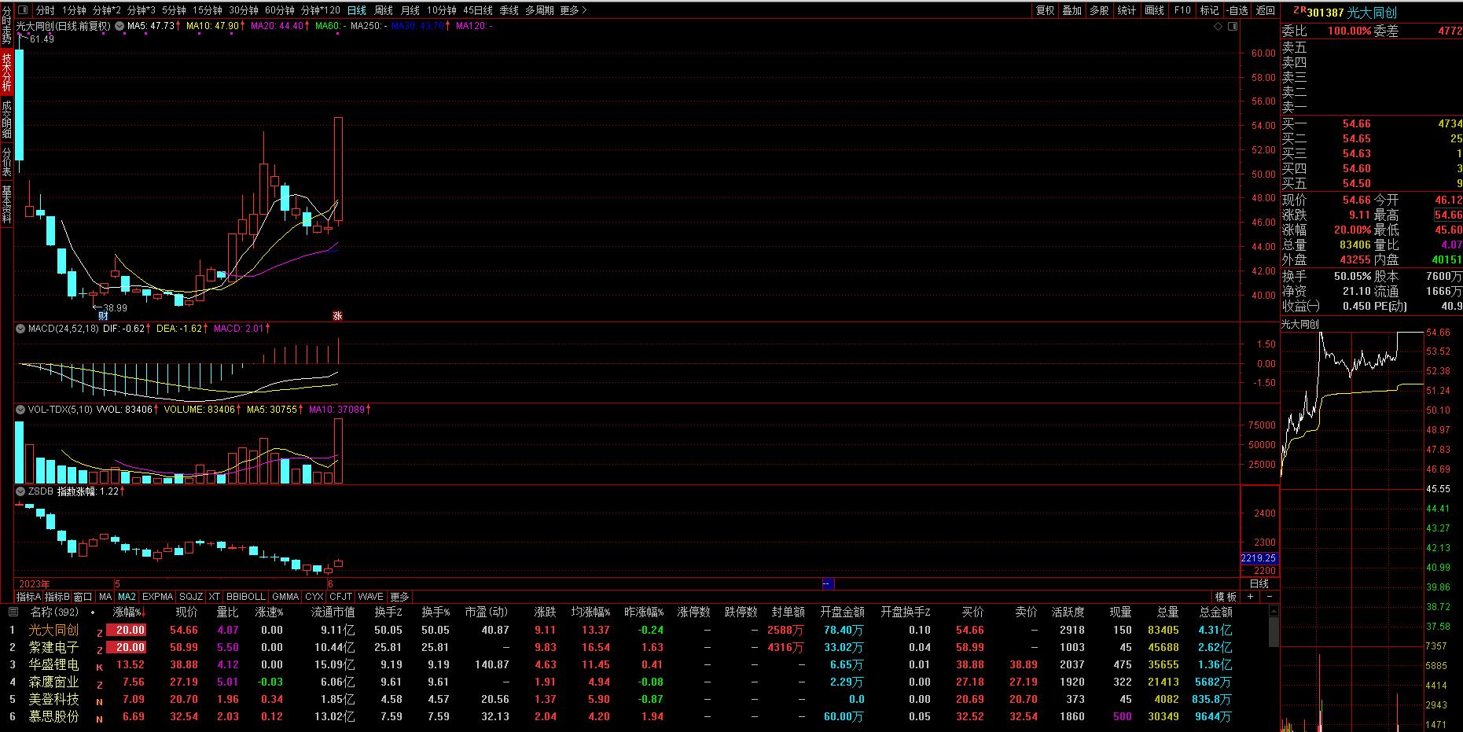
Task: Click the 换手 value 50.05%
Action: click(1351, 276)
